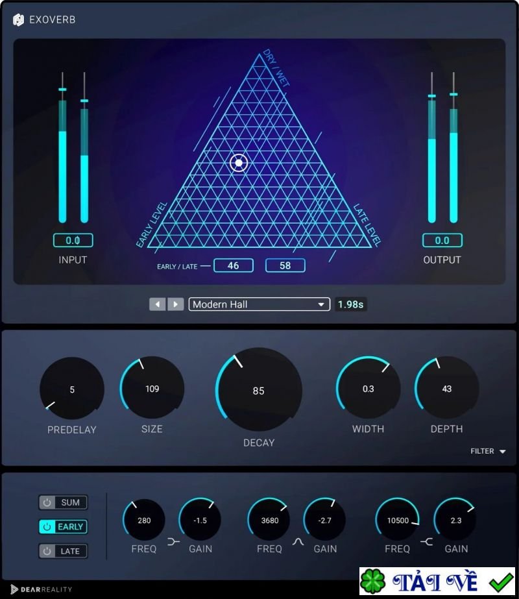The width and height of the screenshot is (519, 599).
Task: Click the DECAY knob showing 85
Action: [x=259, y=390]
